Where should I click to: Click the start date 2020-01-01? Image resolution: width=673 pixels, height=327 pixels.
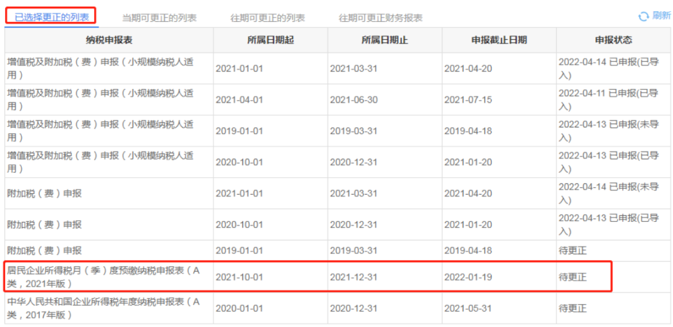[239, 308]
